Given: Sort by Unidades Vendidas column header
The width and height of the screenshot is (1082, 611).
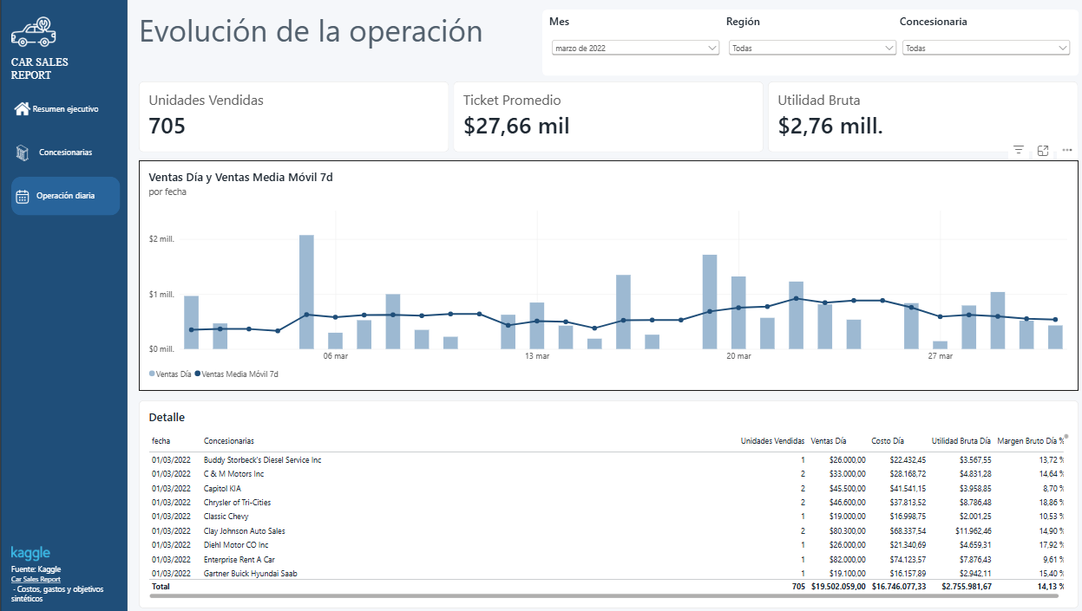Looking at the screenshot, I should coord(772,441).
